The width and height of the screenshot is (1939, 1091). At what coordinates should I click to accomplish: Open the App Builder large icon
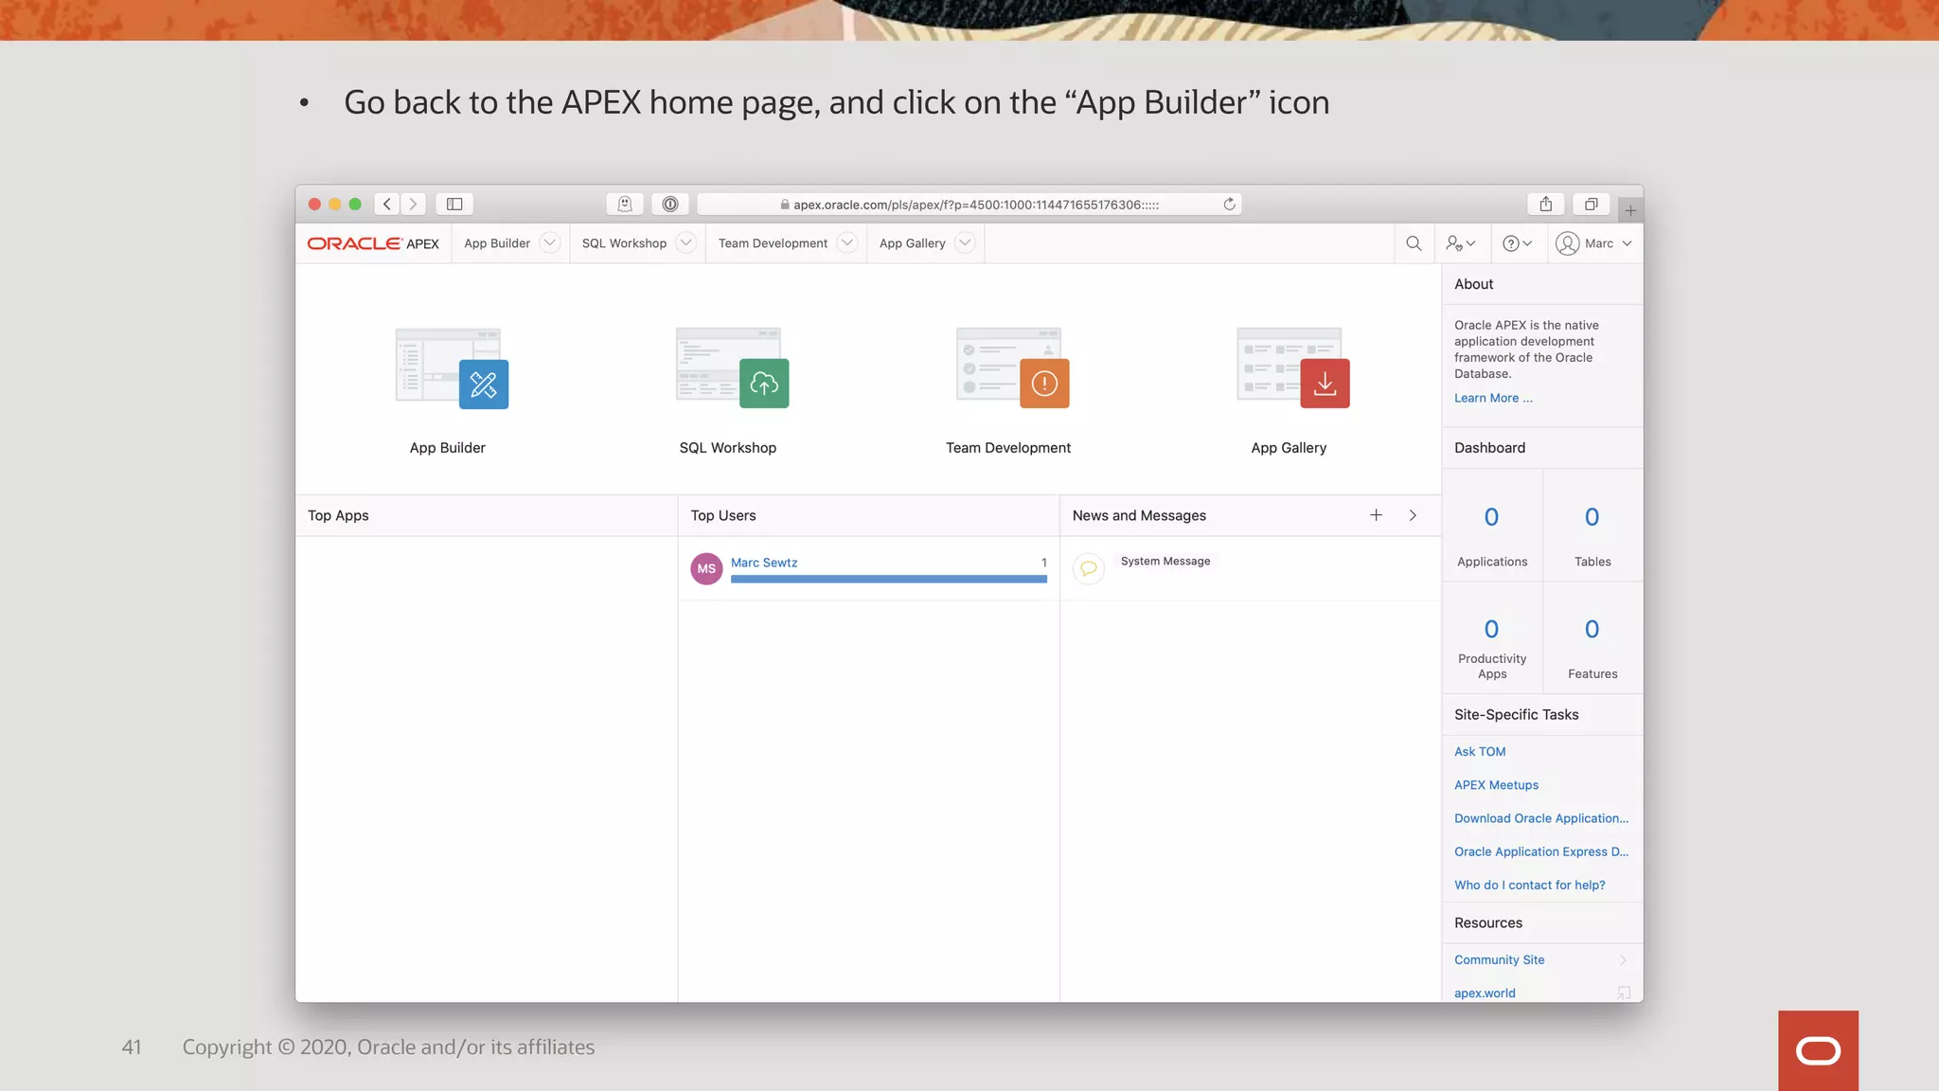coord(452,368)
